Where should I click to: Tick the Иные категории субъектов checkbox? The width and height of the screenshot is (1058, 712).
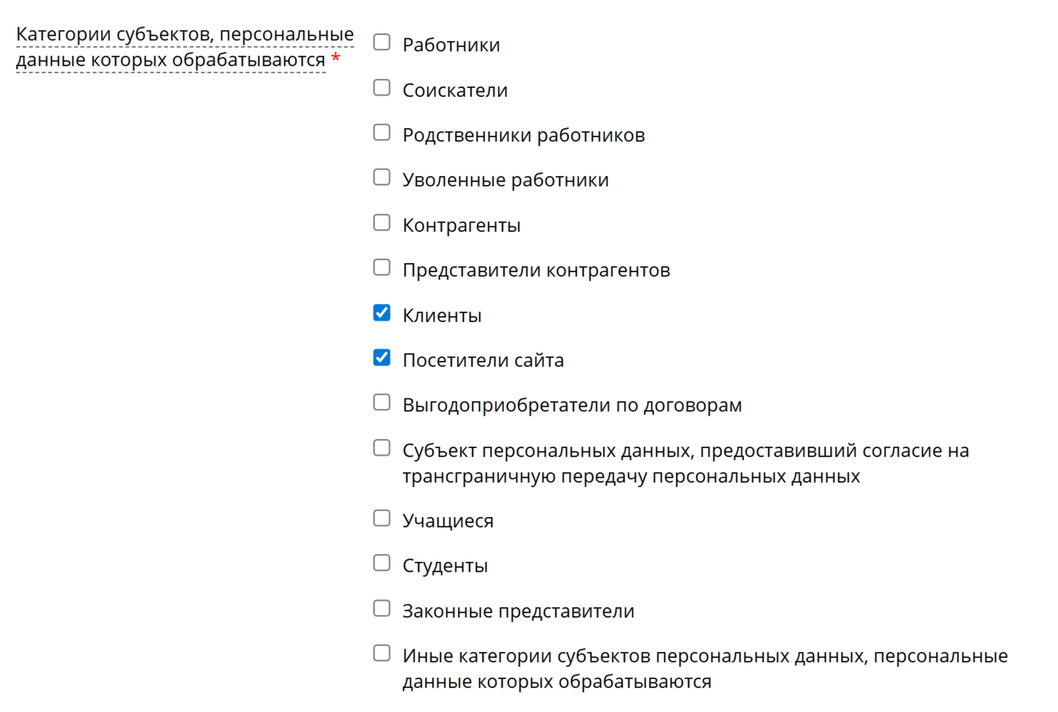click(381, 653)
